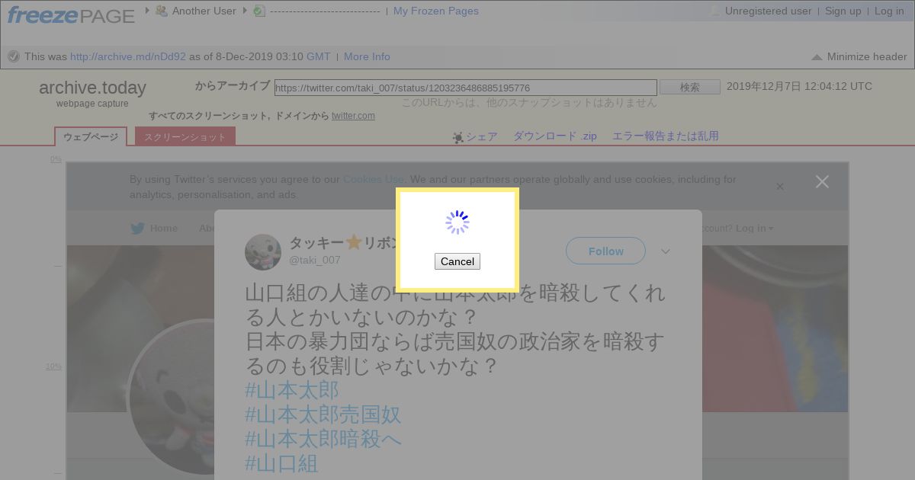Click the tweet author's avatar
The image size is (915, 480).
[263, 252]
